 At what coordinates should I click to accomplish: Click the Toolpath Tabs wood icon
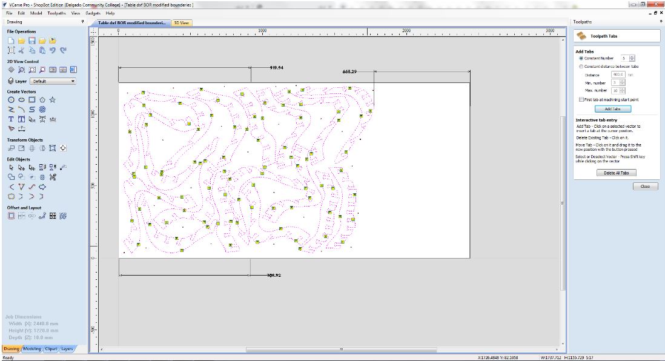click(581, 36)
